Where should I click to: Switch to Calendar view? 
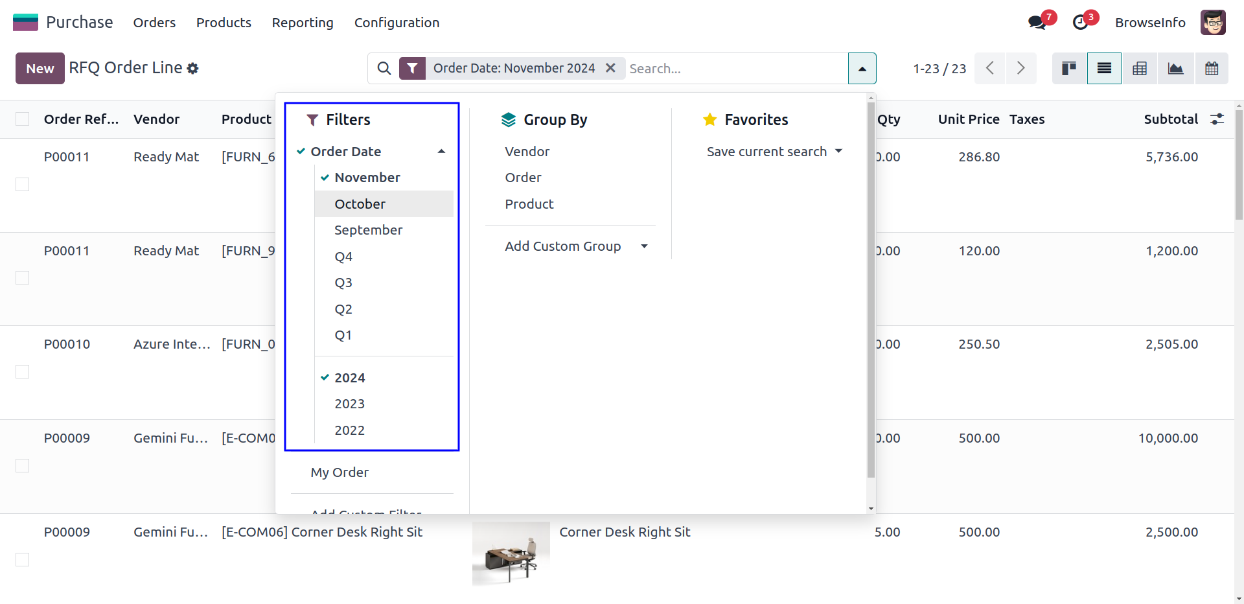tap(1212, 68)
